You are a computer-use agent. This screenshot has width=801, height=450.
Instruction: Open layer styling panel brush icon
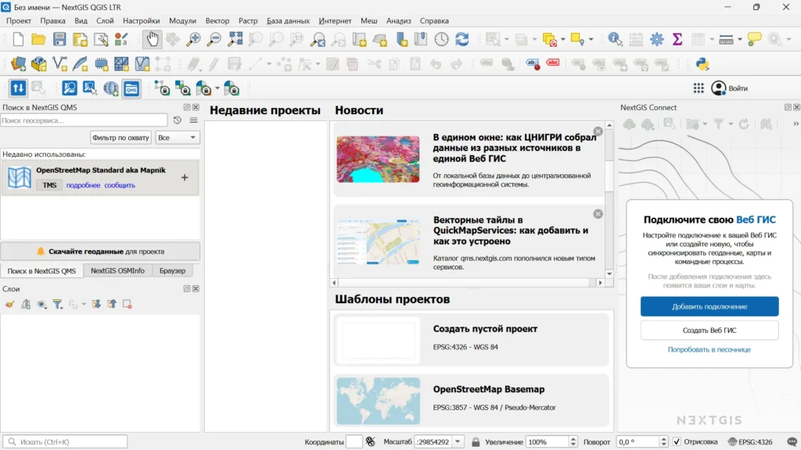click(x=9, y=305)
